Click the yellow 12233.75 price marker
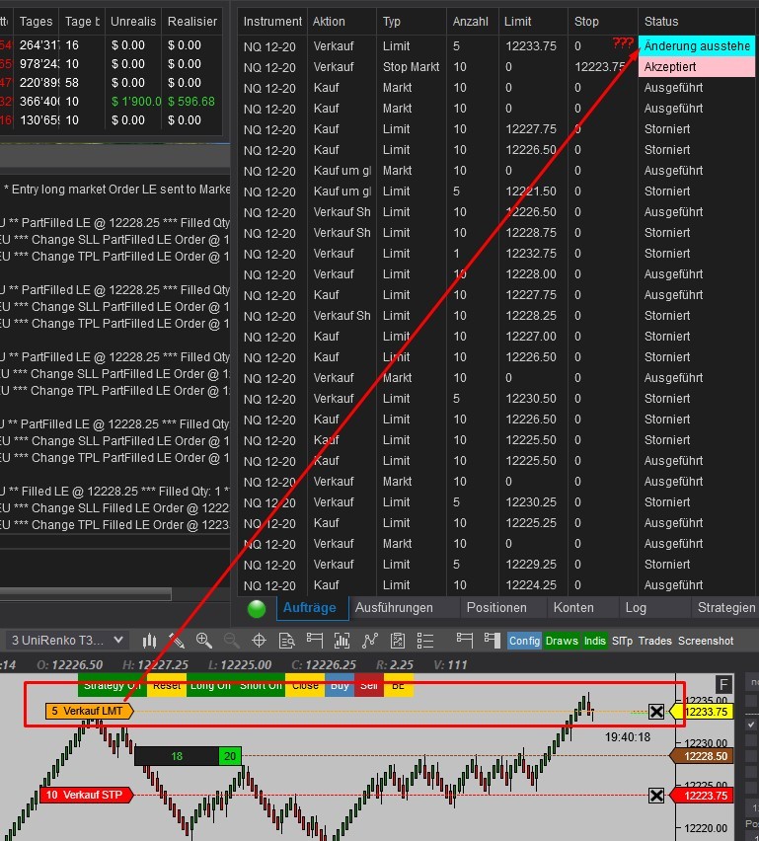 tap(703, 712)
